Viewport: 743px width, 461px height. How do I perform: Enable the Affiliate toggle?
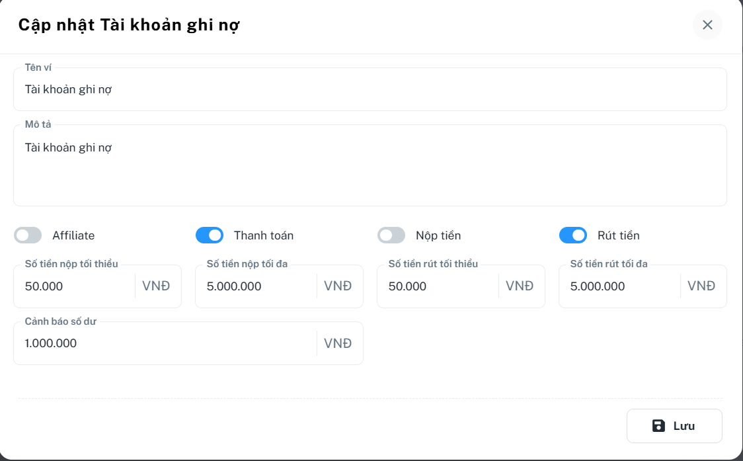coord(28,235)
